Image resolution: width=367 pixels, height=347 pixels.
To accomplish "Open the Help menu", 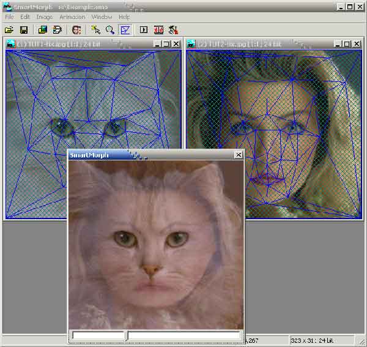I will [x=124, y=17].
